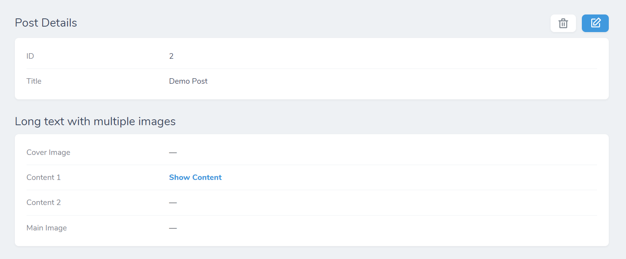Click the Demo Post title value

tap(188, 81)
